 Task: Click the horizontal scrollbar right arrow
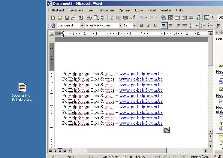tap(206, 150)
